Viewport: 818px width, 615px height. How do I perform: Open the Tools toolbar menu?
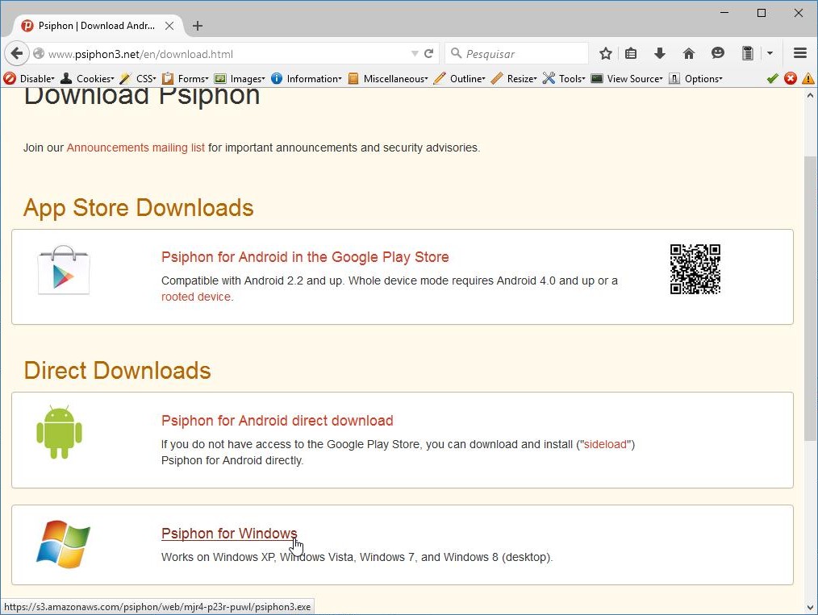pos(564,79)
